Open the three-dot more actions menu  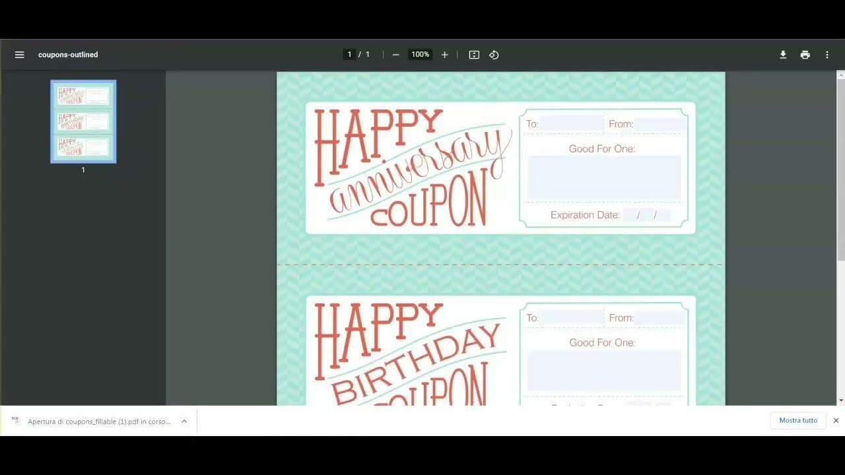click(x=827, y=55)
